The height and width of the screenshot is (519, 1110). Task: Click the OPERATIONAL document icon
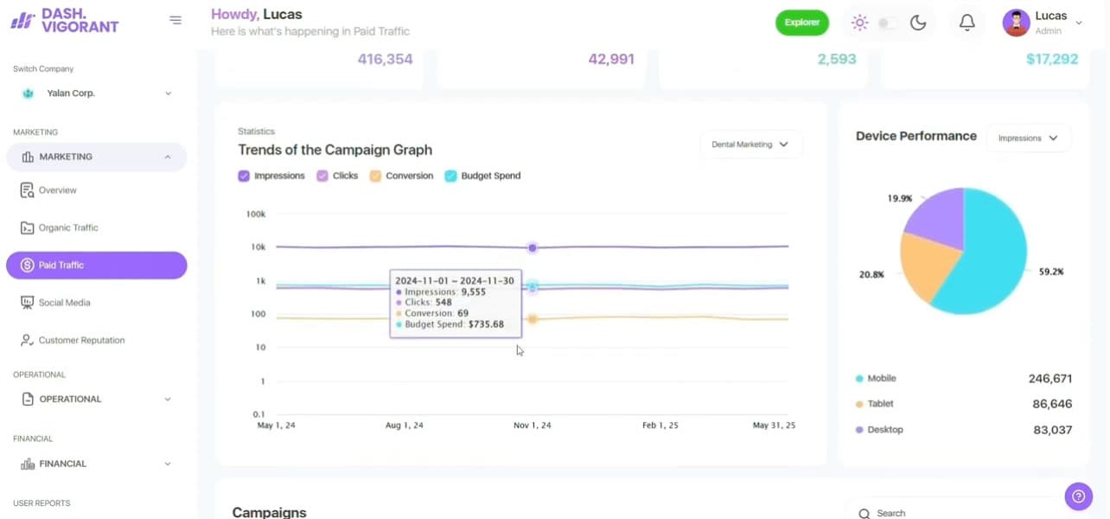tap(28, 400)
